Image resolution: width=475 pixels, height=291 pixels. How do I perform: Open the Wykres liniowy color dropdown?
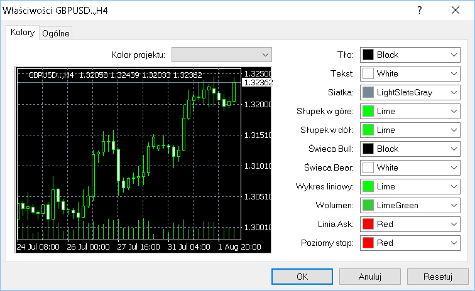[x=410, y=186]
